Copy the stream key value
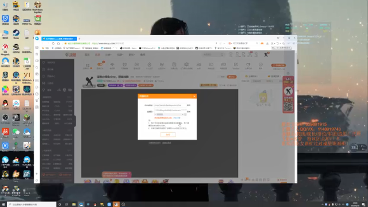Viewport: 368px width, 207px height. [x=189, y=112]
